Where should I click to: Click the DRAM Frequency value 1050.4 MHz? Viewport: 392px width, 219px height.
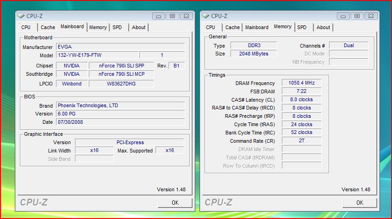(x=301, y=83)
